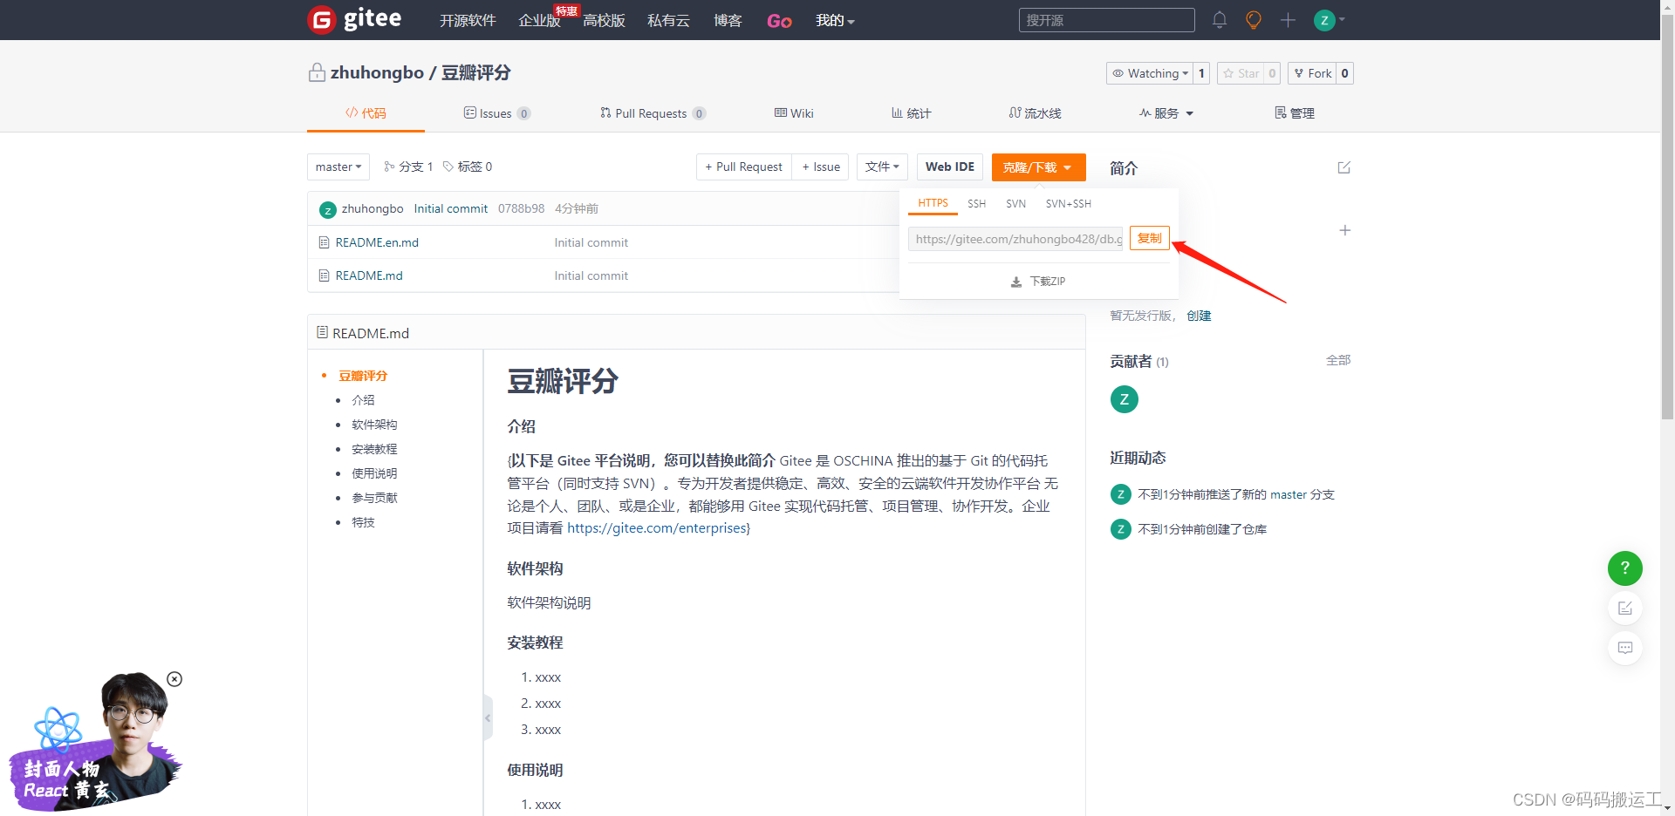This screenshot has height=816, width=1675.
Task: Click the Star button
Action: click(1241, 73)
